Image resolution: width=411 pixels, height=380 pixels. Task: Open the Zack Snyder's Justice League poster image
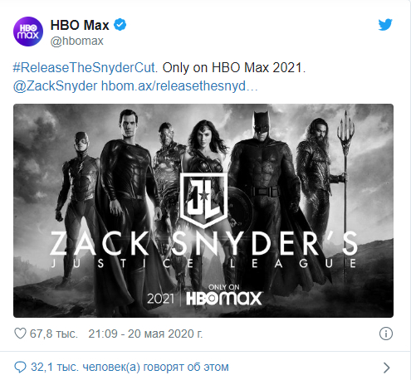point(203,211)
